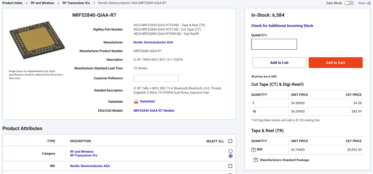This screenshot has height=174, width=373.
Task: Open the Datasheet link
Action: point(147,102)
